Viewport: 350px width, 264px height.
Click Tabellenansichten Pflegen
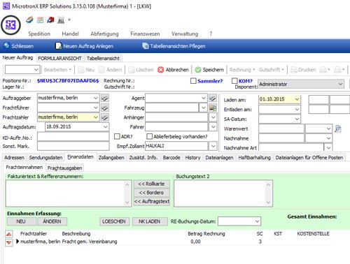pyautogui.click(x=174, y=46)
